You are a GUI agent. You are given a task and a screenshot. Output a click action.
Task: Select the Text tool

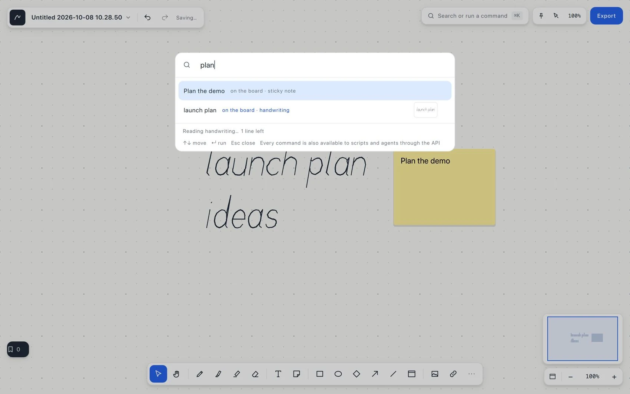tap(278, 374)
